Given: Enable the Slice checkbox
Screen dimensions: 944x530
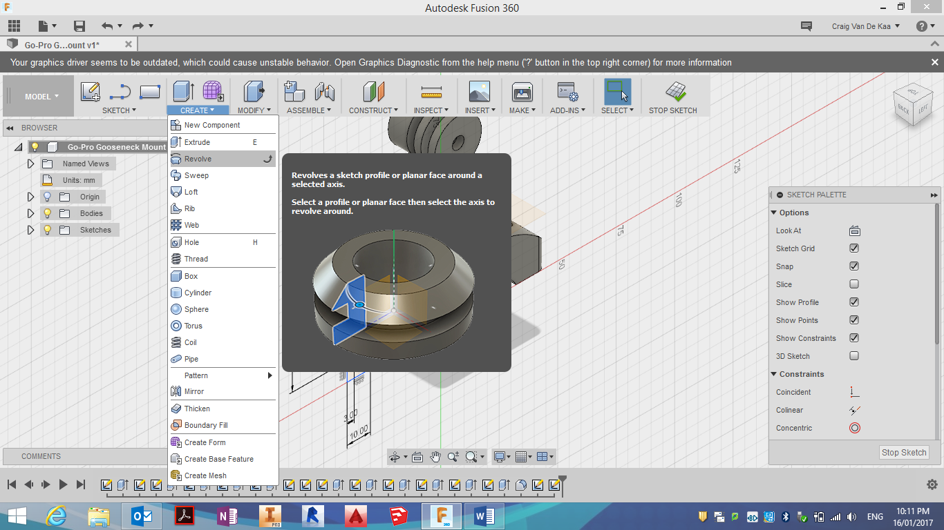Looking at the screenshot, I should tap(854, 284).
